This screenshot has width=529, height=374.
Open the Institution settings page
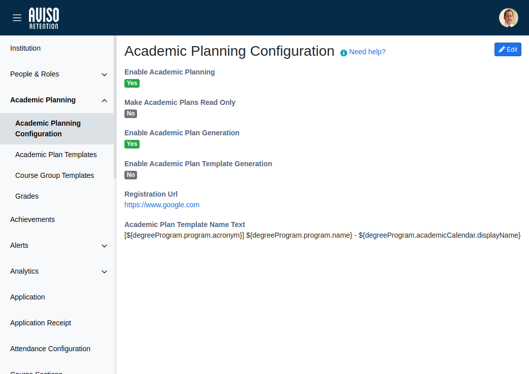(x=25, y=48)
